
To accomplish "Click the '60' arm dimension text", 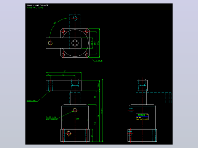I will click(x=63, y=75).
